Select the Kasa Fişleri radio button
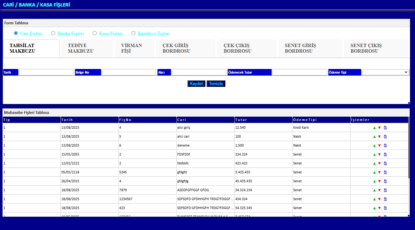The height and width of the screenshot is (230, 415). [x=95, y=33]
